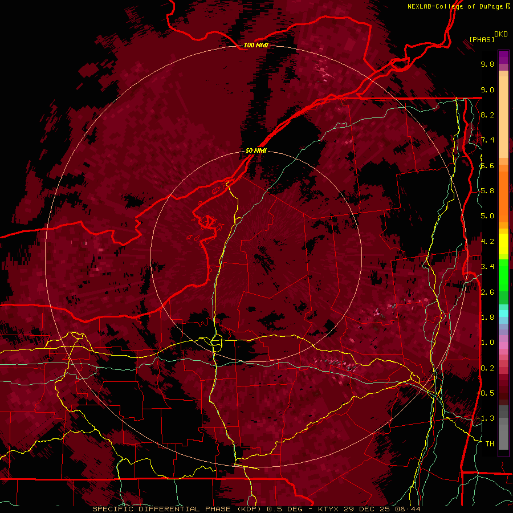Pick the cyan band on color bar
513x513 pixels.
pyautogui.click(x=503, y=313)
